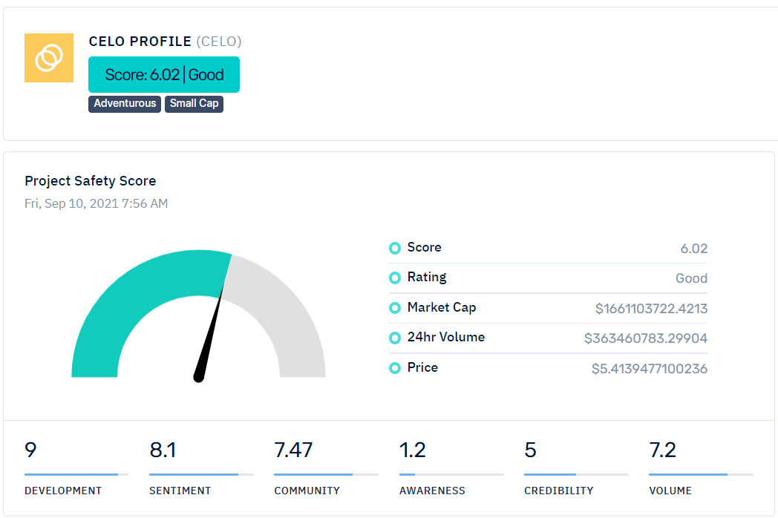The height and width of the screenshot is (518, 778).
Task: Click the DEVELOPMENT label
Action: [x=63, y=491]
